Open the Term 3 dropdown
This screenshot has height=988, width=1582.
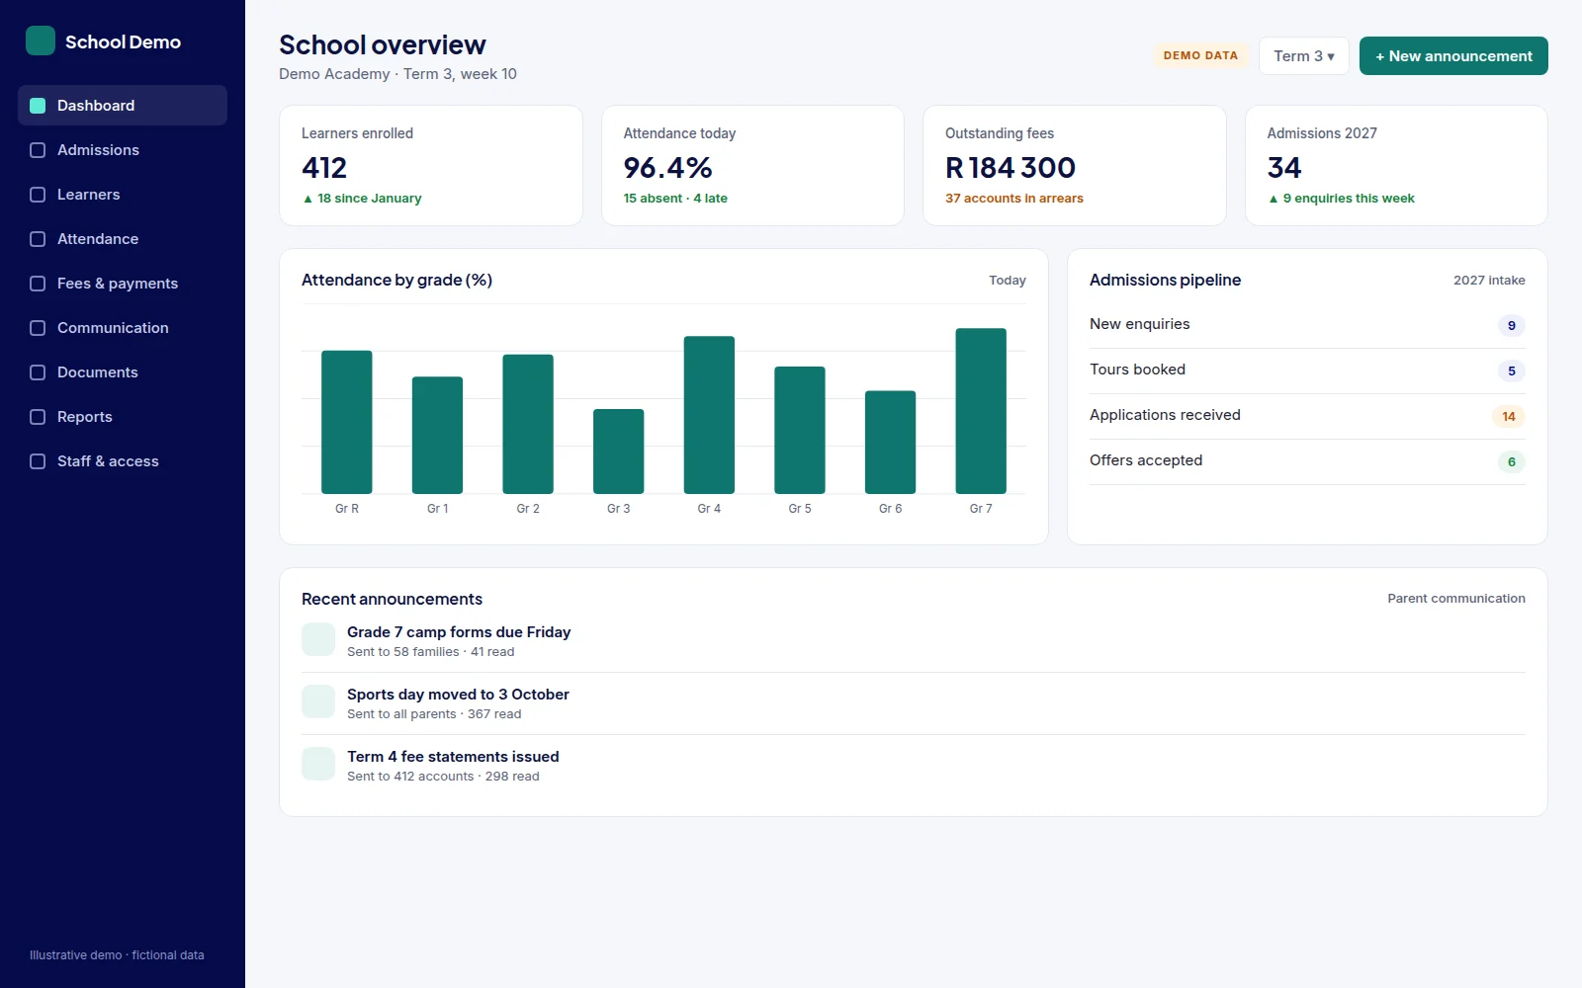pos(1304,56)
